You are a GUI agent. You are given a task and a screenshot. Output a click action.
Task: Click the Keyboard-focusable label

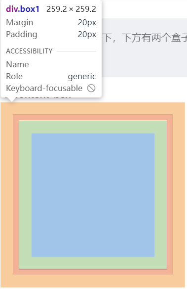pos(44,88)
